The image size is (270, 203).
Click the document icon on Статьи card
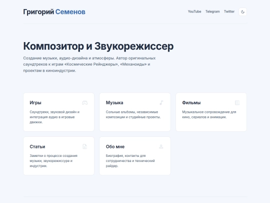pyautogui.click(x=85, y=146)
